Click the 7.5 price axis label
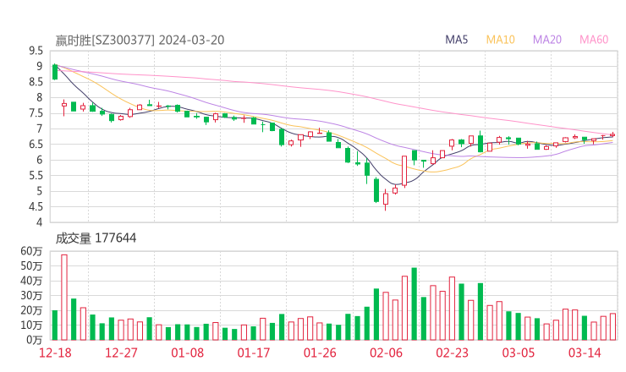 click(x=36, y=113)
